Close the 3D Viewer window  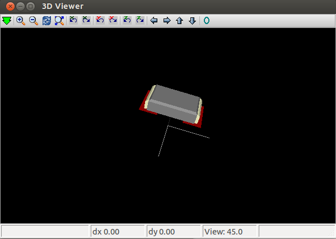pos(10,6)
